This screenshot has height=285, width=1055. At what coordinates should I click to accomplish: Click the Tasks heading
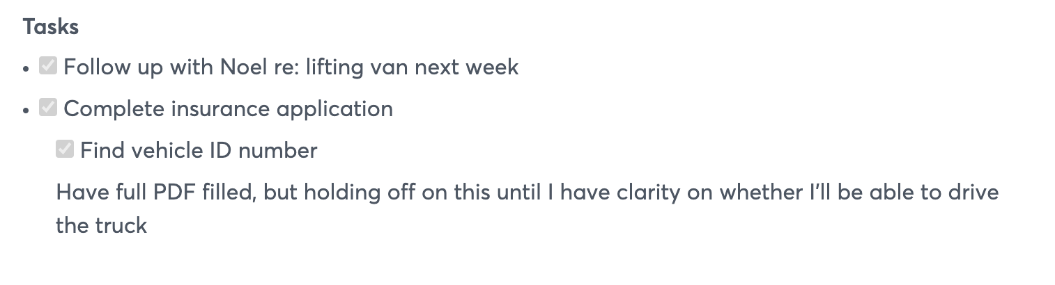(50, 27)
